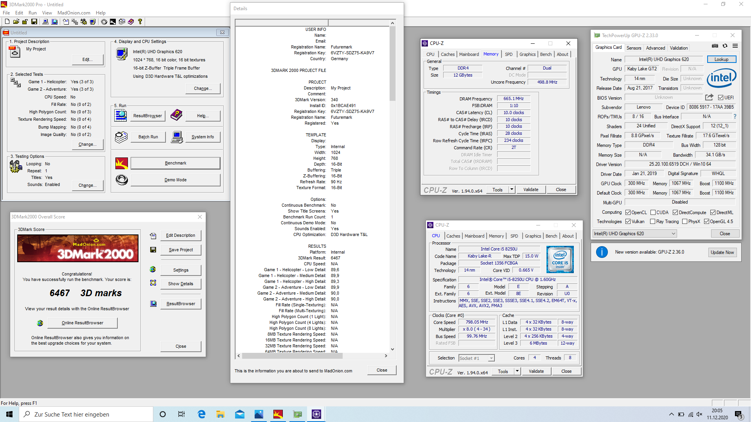This screenshot has width=751, height=422.
Task: Click the Update Now button
Action: pyautogui.click(x=722, y=252)
